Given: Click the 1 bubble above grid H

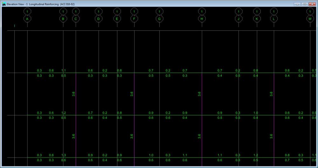Looking at the screenshot, I should [x=202, y=11].
